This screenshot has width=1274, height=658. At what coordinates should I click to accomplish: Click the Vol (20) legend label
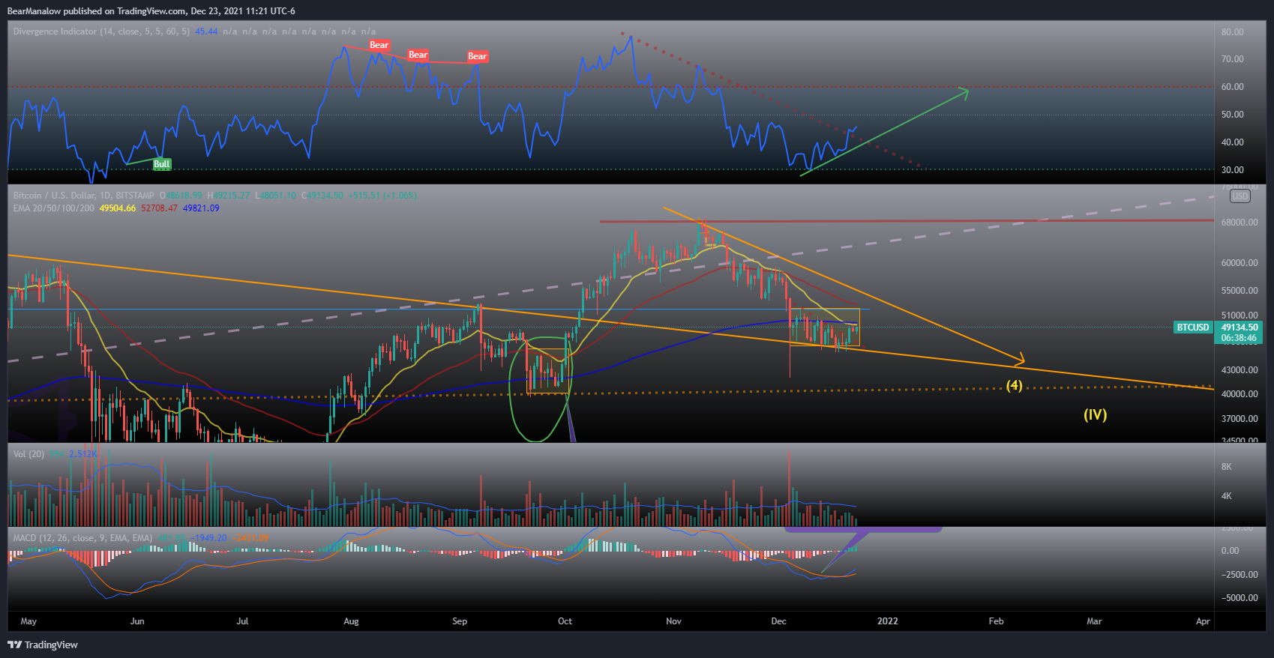[x=28, y=454]
